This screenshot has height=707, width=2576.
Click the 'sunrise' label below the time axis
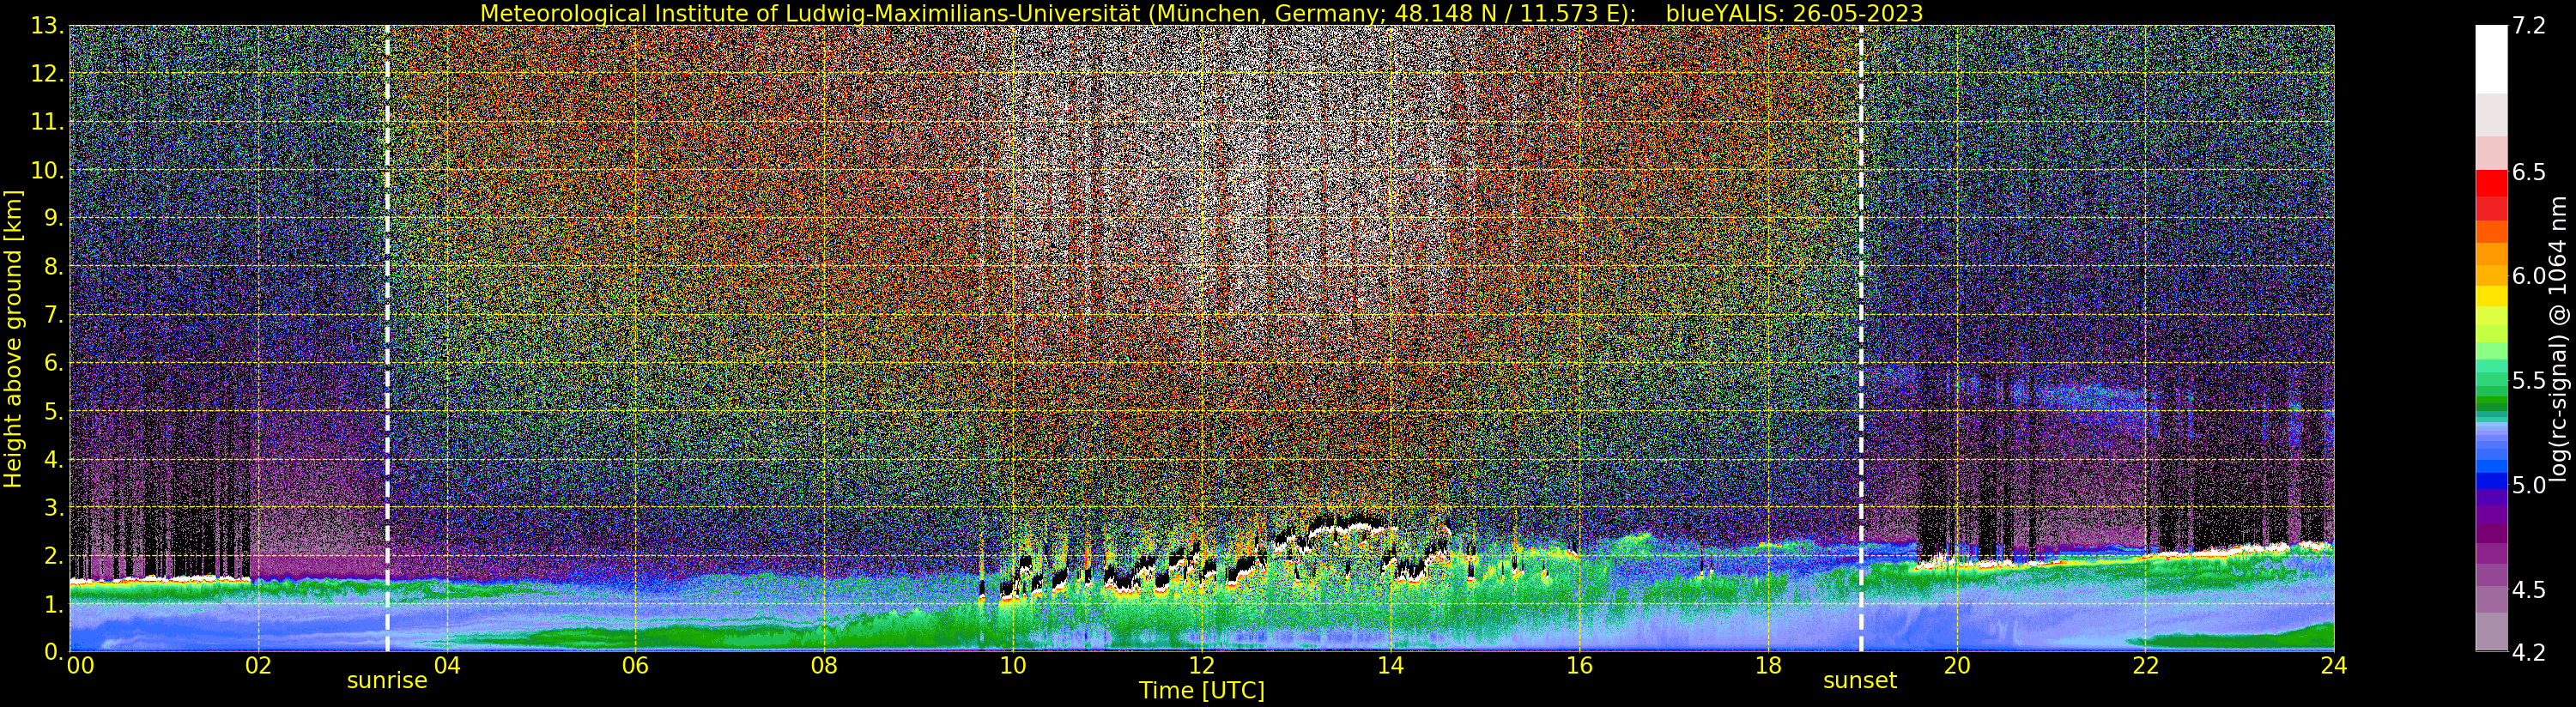387,681
